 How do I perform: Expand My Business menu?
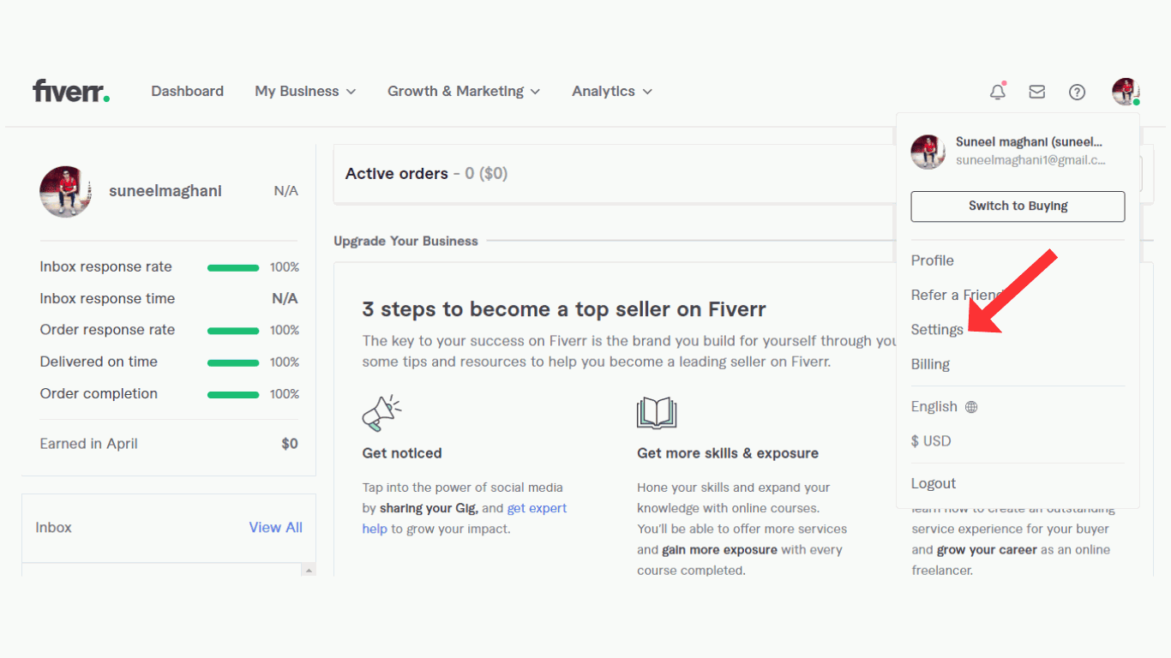[x=305, y=91]
